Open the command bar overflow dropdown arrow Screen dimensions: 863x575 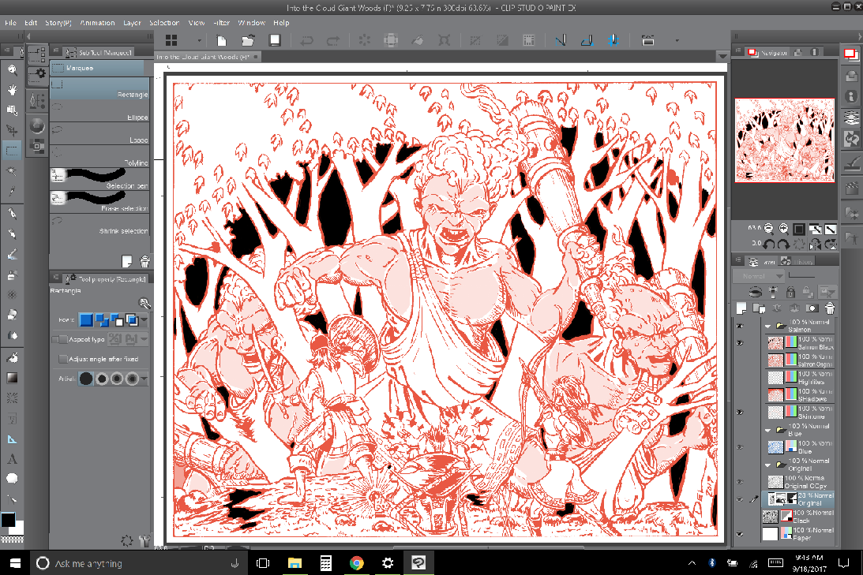point(677,40)
